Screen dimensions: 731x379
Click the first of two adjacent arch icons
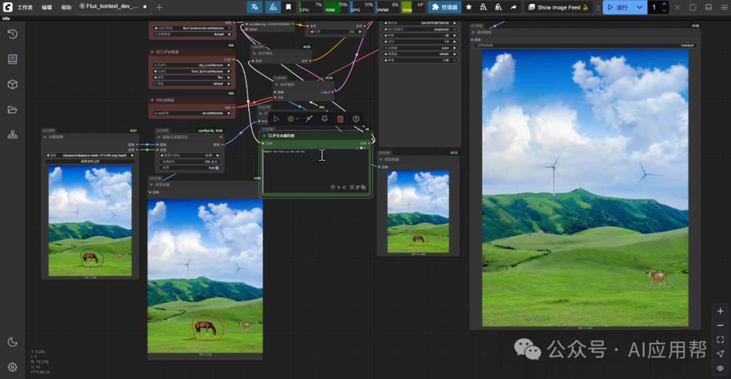[x=483, y=7]
